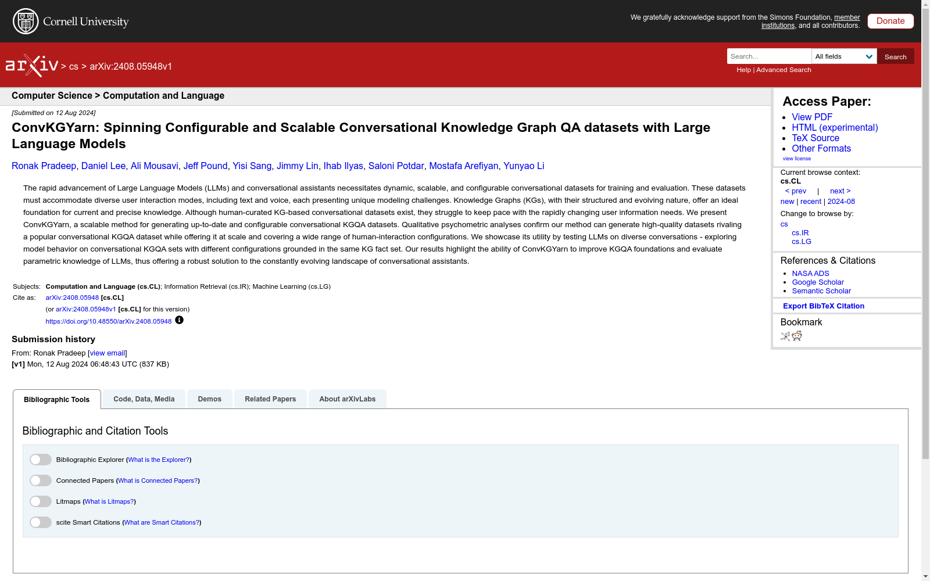Click the cs browse context link
This screenshot has width=930, height=581.
pos(784,224)
